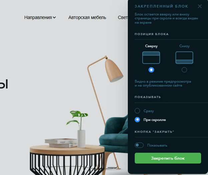Click the Сразу label text
The width and height of the screenshot is (208, 175).
[x=149, y=111]
